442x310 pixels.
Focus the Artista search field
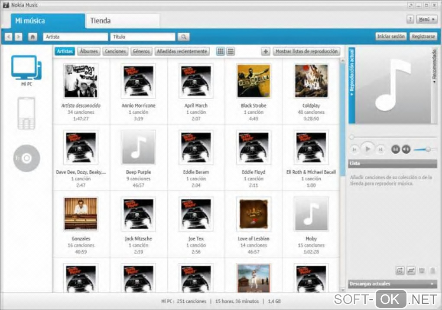pyautogui.click(x=75, y=37)
